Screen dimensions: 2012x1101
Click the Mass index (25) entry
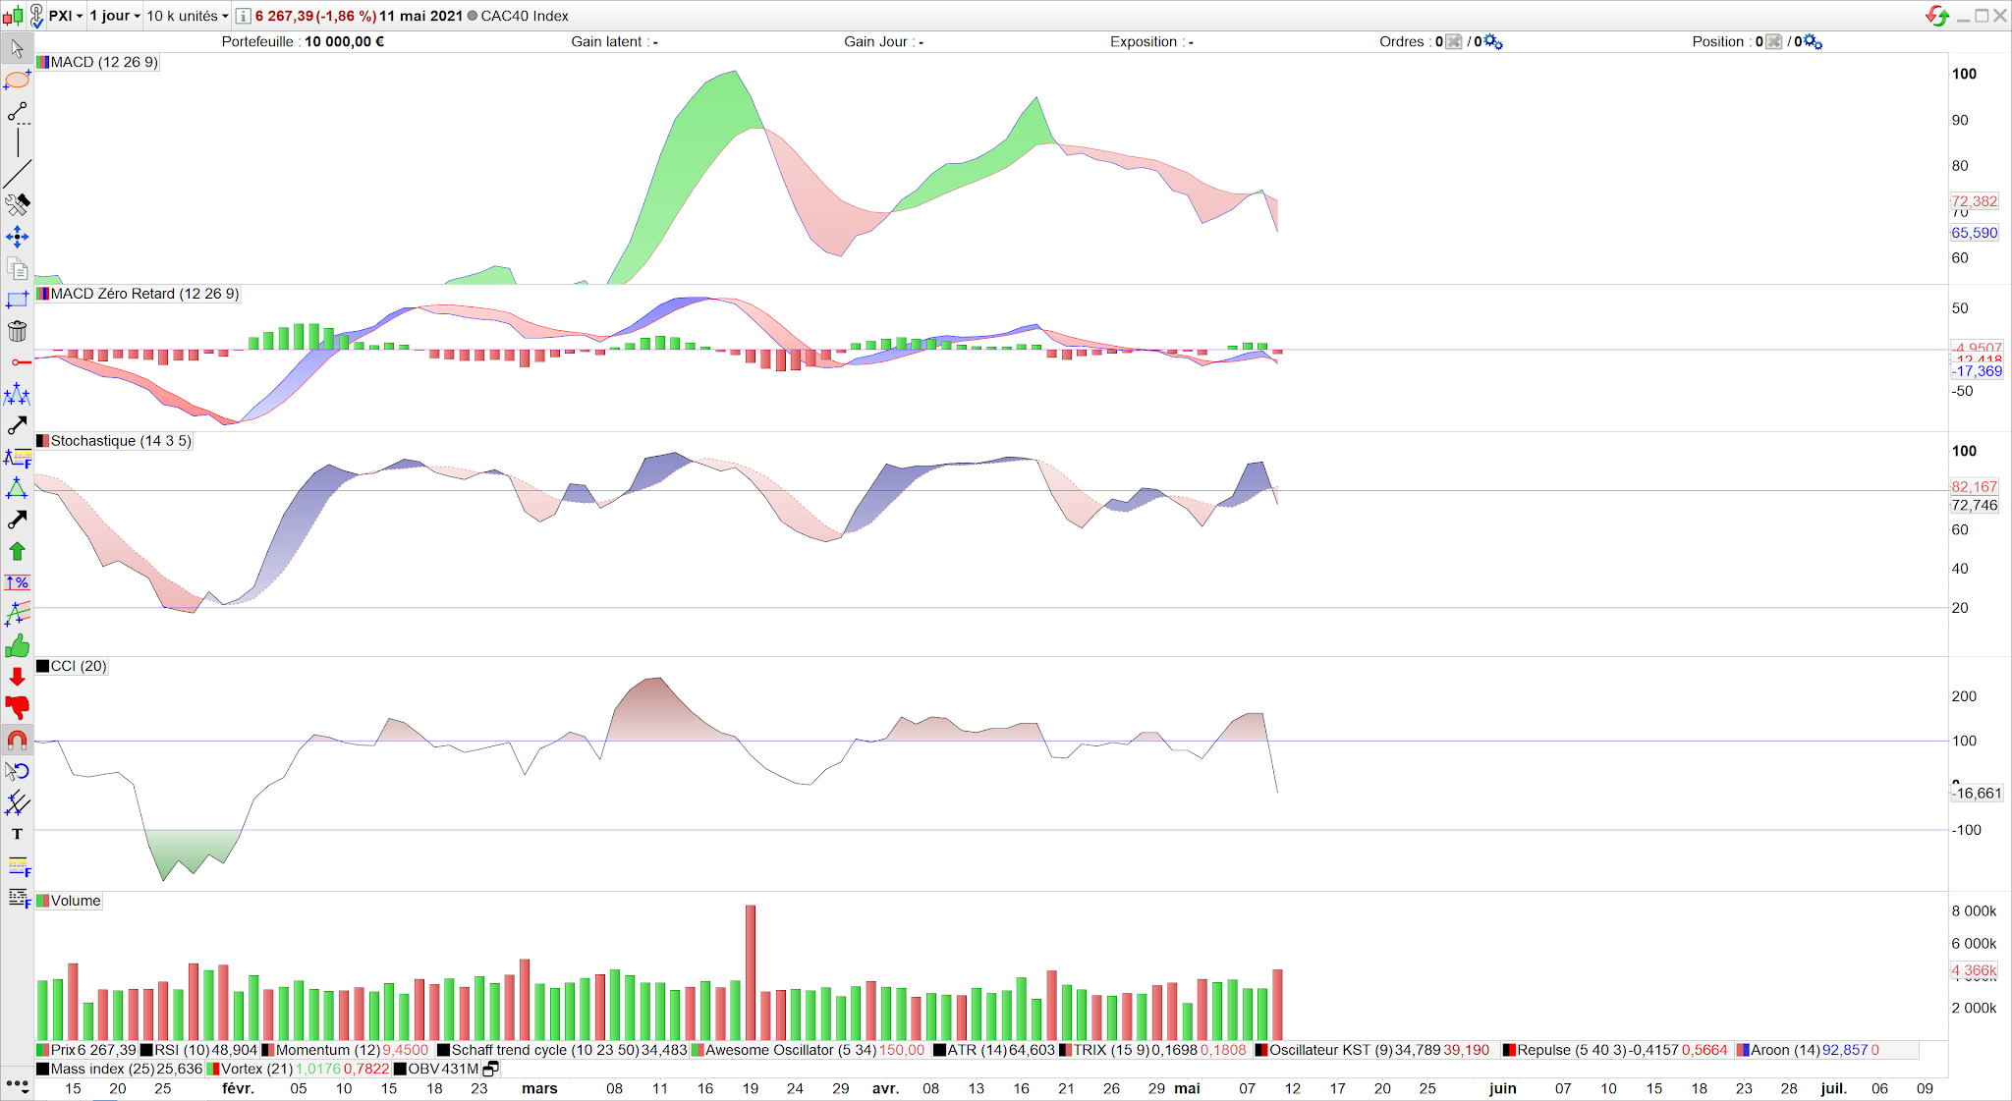(x=119, y=1069)
